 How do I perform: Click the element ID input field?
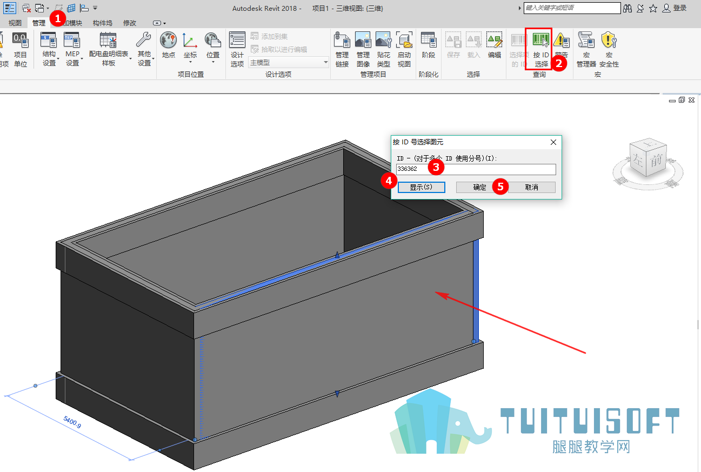coord(476,169)
